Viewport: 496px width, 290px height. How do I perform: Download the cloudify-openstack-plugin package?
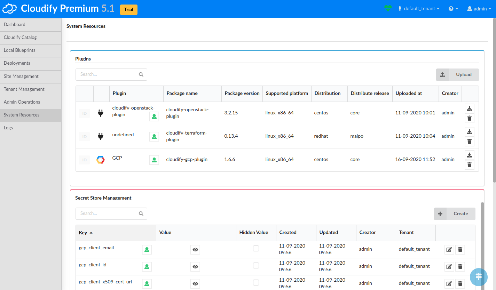pos(470,108)
